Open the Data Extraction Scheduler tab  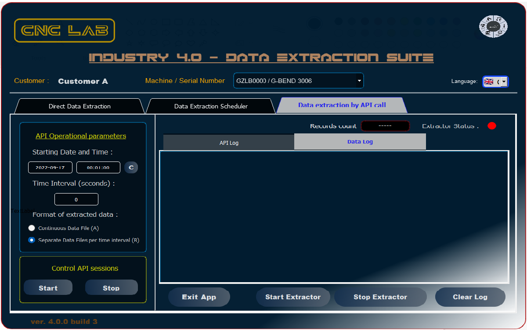211,106
